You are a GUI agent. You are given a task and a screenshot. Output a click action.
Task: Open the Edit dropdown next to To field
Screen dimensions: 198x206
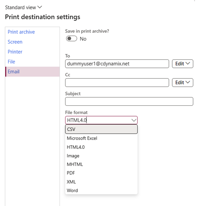(182, 64)
